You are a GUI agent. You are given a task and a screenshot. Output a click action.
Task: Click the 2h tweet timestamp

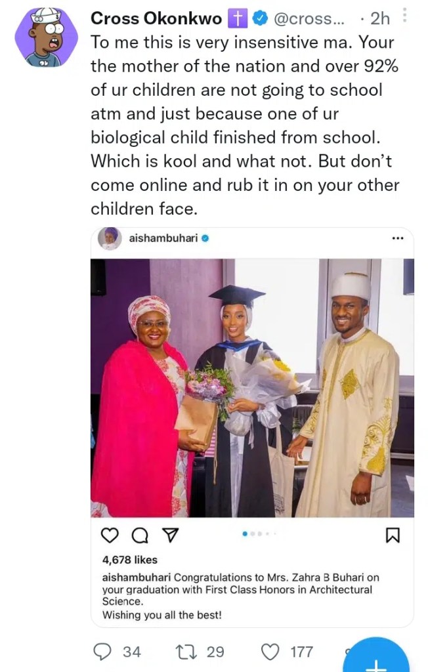tap(378, 19)
